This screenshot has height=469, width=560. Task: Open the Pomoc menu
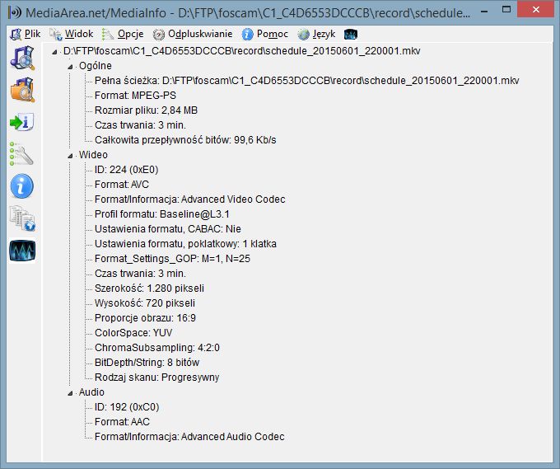[x=265, y=34]
